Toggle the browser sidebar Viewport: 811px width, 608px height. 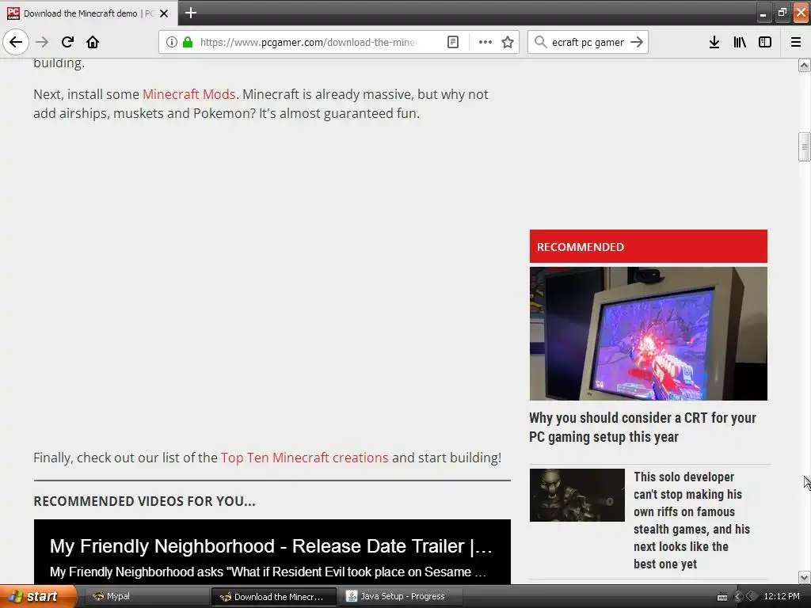pos(765,42)
